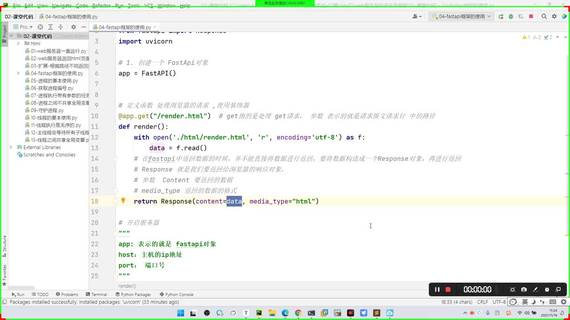The height and width of the screenshot is (320, 570).
Task: Open 06-获取进程编号.py file
Action: [x=49, y=88]
